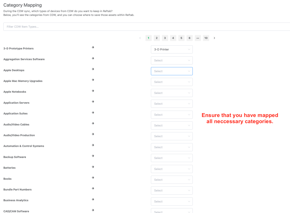Click the arrow icon beside Apple Notebooks
Viewport: 290px width, 213px height.
click(93, 91)
